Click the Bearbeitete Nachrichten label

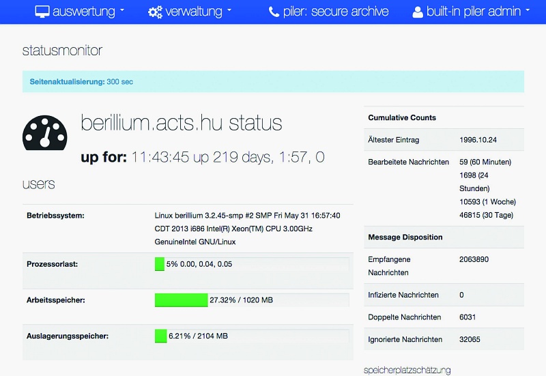coord(408,162)
